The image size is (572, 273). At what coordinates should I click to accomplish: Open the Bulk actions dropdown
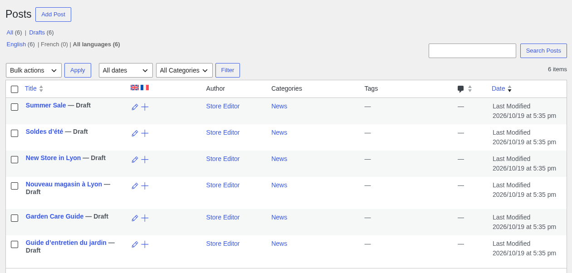34,70
